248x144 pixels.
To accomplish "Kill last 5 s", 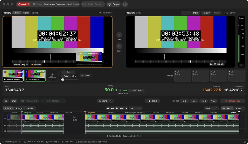I will [194, 101].
